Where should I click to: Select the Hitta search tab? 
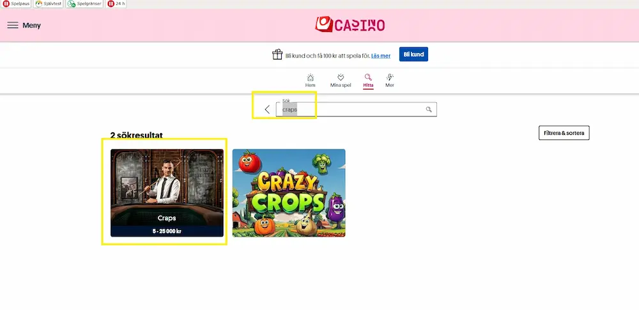pos(368,81)
